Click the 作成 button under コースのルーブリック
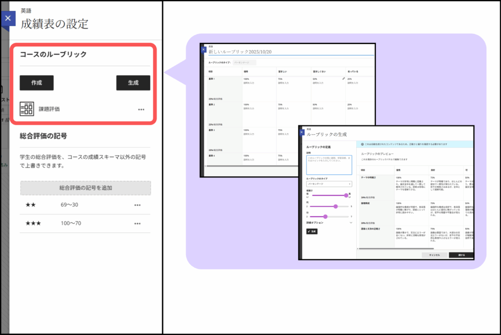Screen dimensions: 501x335 [37, 83]
